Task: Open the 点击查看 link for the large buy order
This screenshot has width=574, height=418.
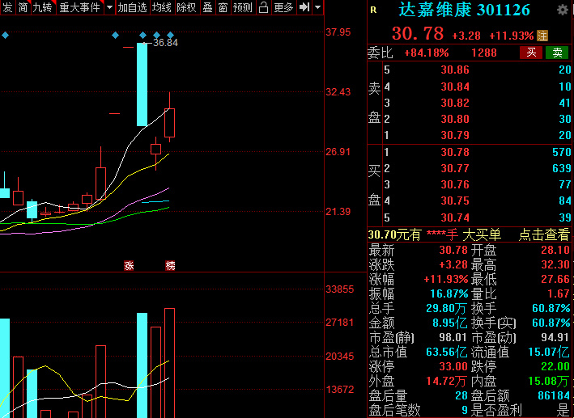Action: click(x=544, y=234)
